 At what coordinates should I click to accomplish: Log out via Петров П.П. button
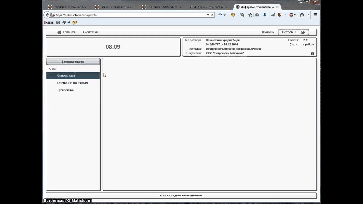(294, 32)
